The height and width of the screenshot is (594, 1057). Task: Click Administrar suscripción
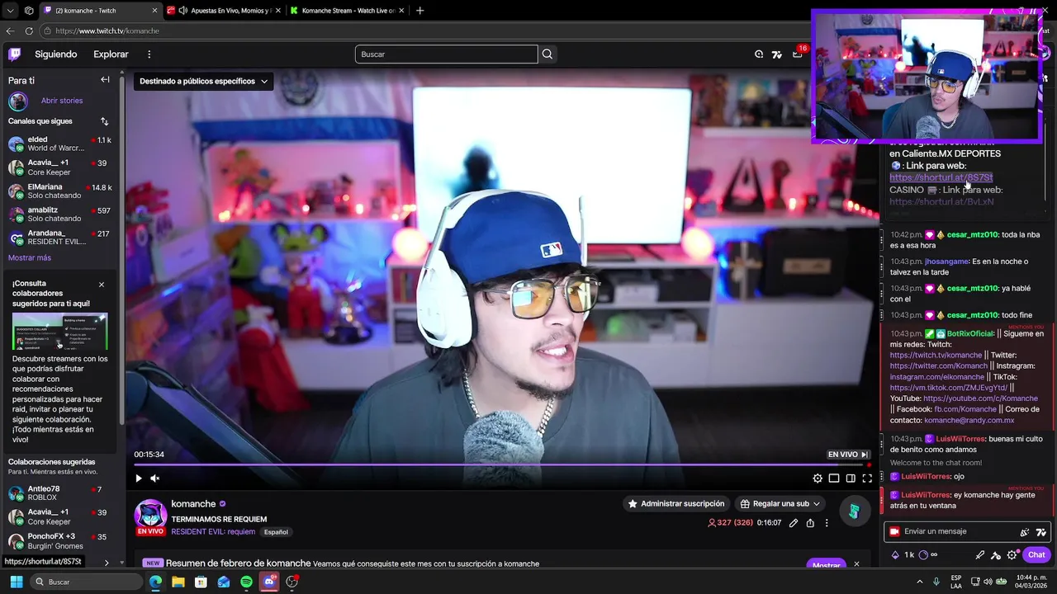pyautogui.click(x=675, y=504)
